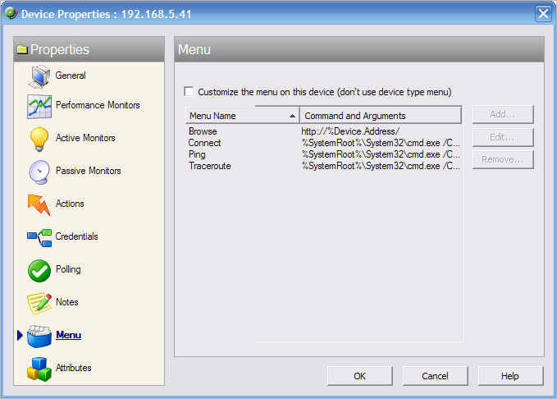Screen dimensions: 557x399
Task: Click the Add... button
Action: pyautogui.click(x=503, y=114)
